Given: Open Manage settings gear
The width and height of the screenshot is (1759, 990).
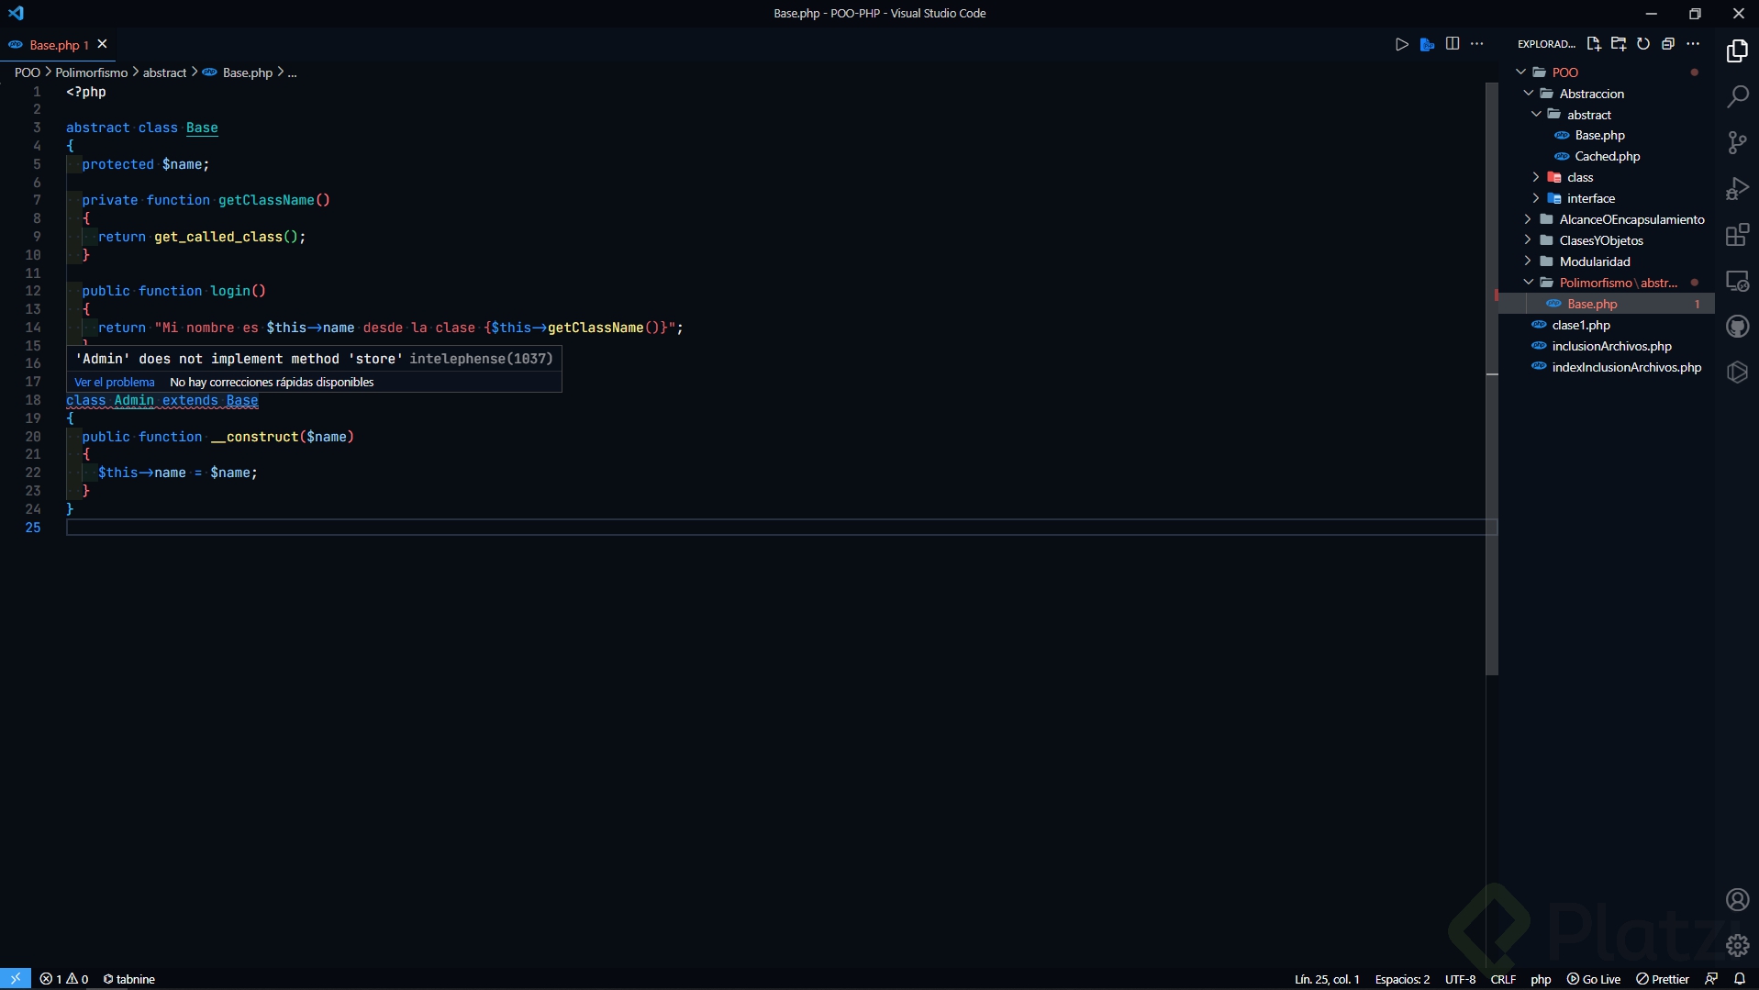Looking at the screenshot, I should [1737, 945].
